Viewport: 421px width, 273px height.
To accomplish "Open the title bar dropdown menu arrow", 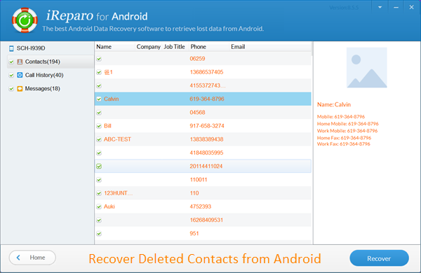I will pos(380,8).
